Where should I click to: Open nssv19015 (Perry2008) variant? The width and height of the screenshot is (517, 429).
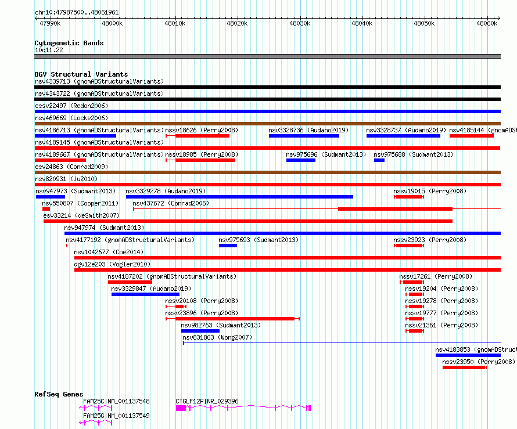point(430,191)
